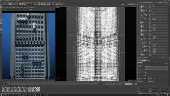Open the Side dropdown in Tag properties

point(156,69)
